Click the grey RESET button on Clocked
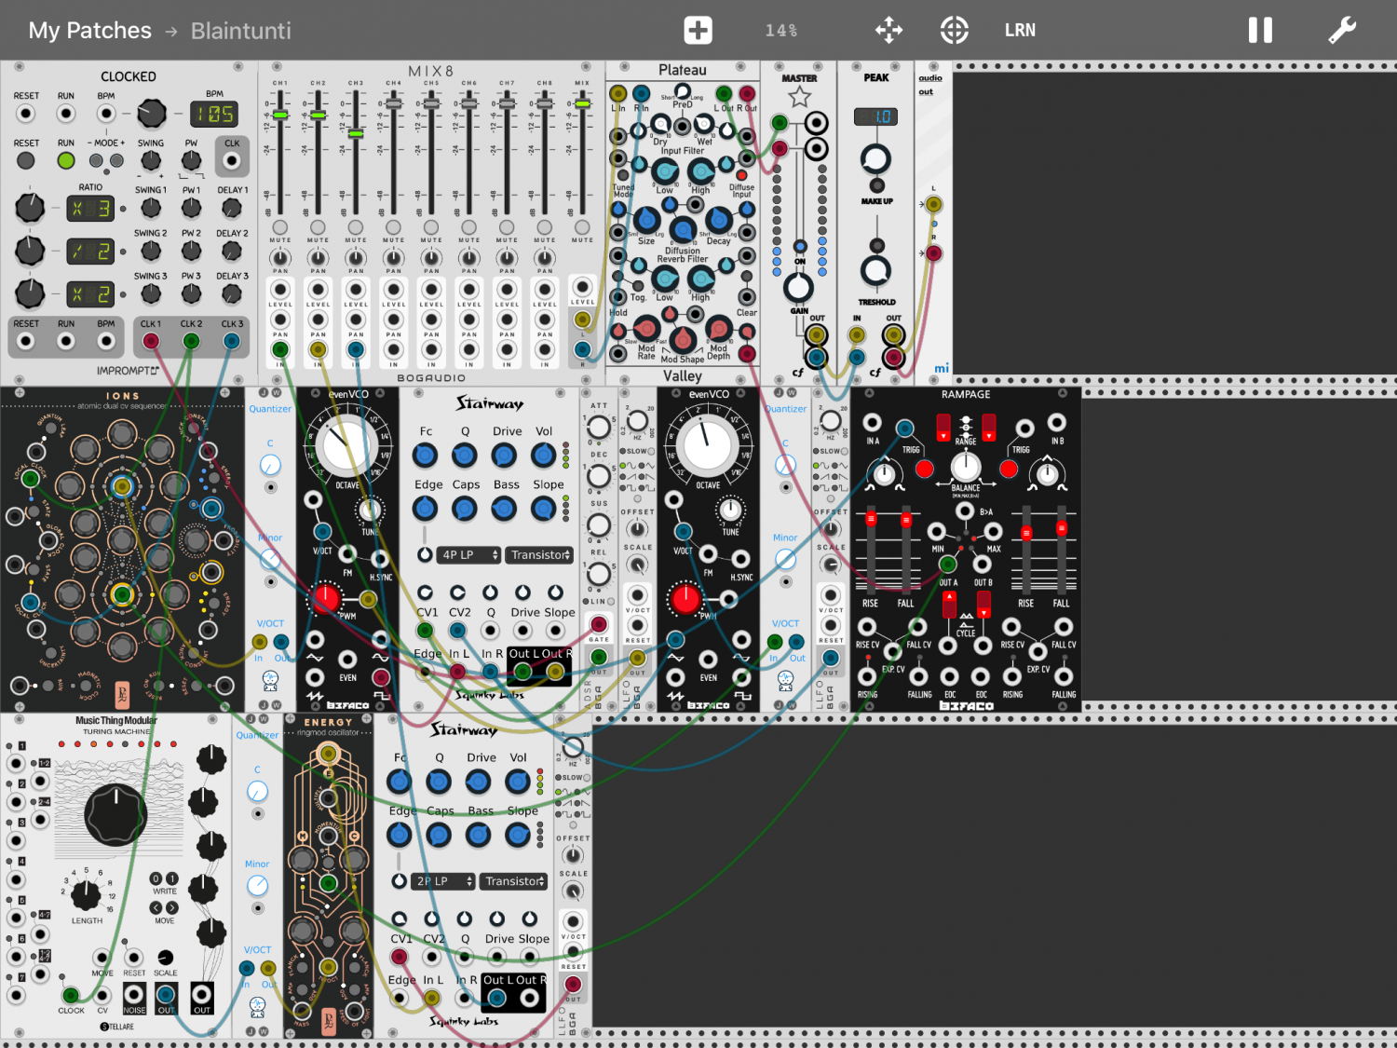 [x=25, y=160]
